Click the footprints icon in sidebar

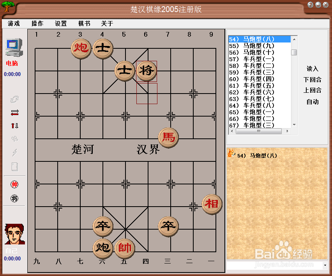[x=14, y=139]
